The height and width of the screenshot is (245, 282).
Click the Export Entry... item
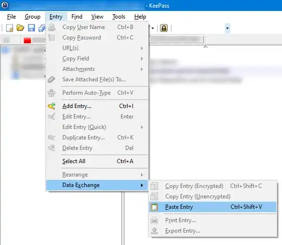click(x=213, y=230)
